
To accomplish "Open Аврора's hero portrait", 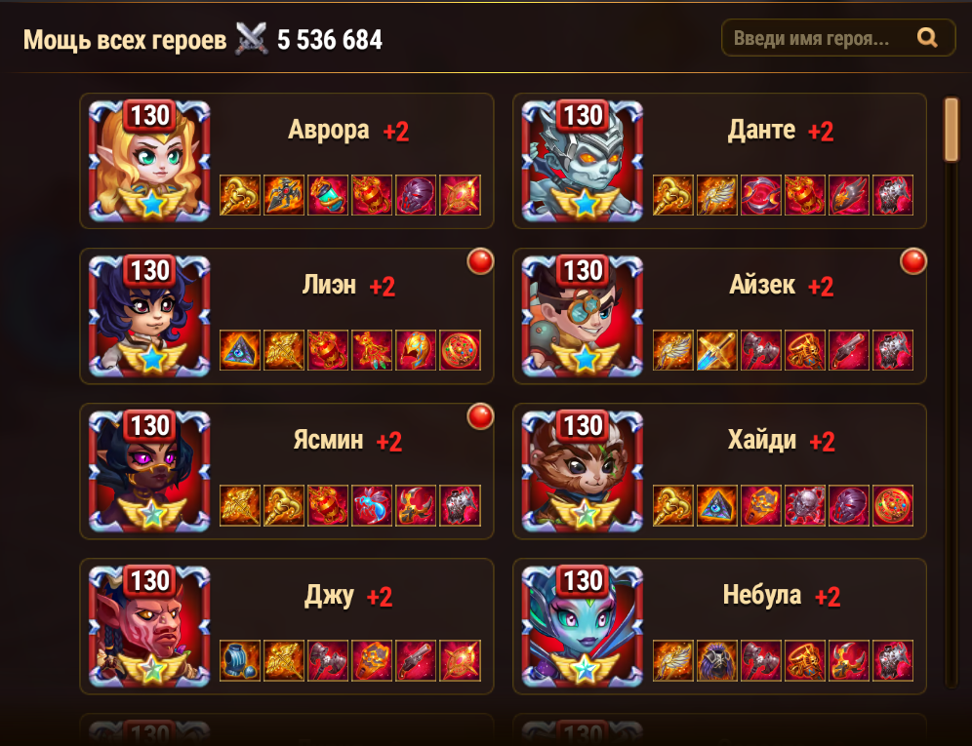I will [149, 161].
